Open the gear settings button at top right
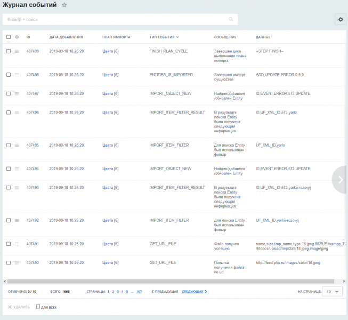The width and height of the screenshot is (348, 320). coord(341,19)
